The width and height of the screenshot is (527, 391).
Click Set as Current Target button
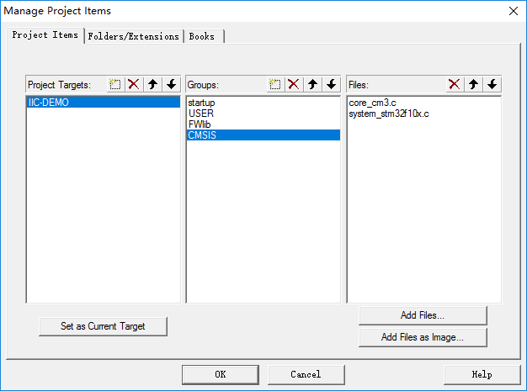point(103,326)
